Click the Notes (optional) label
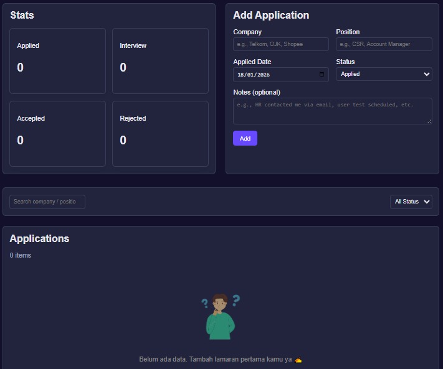 pos(257,92)
